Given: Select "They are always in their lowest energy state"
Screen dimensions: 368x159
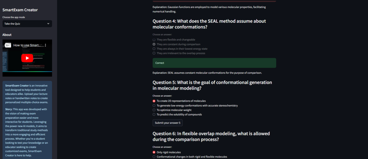Looking at the screenshot, I should tap(154, 49).
